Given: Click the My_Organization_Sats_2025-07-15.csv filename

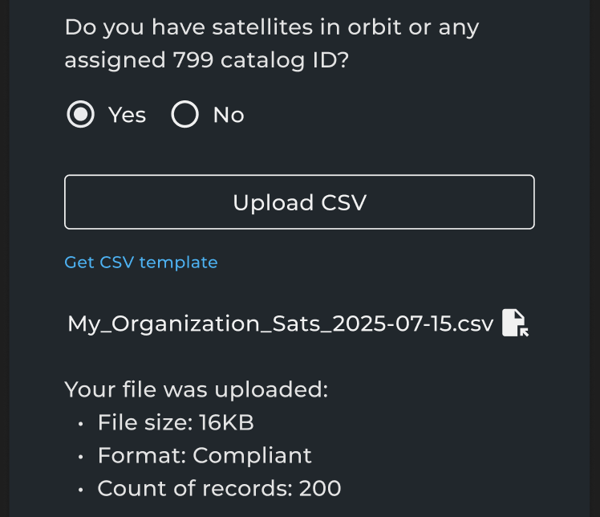Looking at the screenshot, I should pos(280,324).
